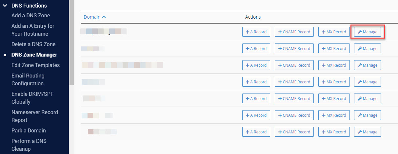Click plus icon on fifth row's CNAME Record
This screenshot has width=398, height=154.
click(x=280, y=99)
